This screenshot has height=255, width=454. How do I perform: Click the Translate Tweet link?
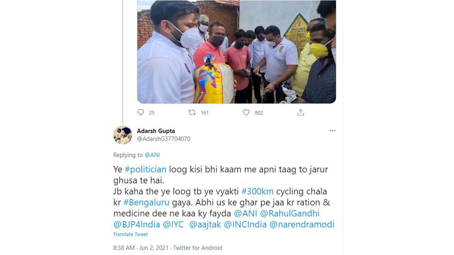(130, 234)
